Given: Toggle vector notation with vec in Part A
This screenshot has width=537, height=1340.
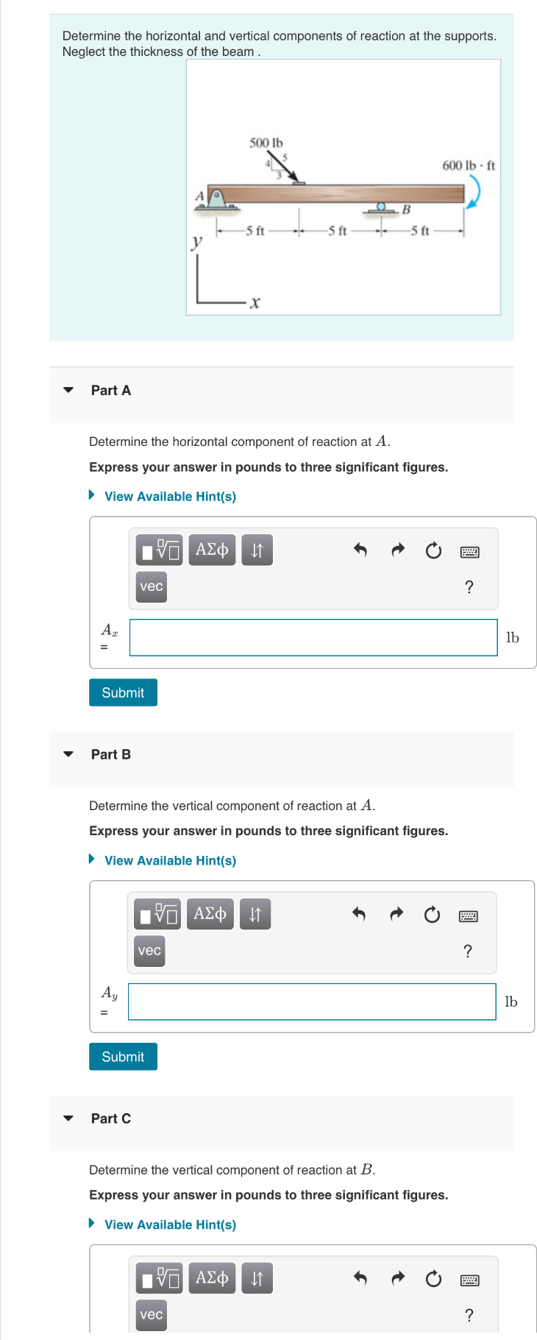Looking at the screenshot, I should [150, 586].
